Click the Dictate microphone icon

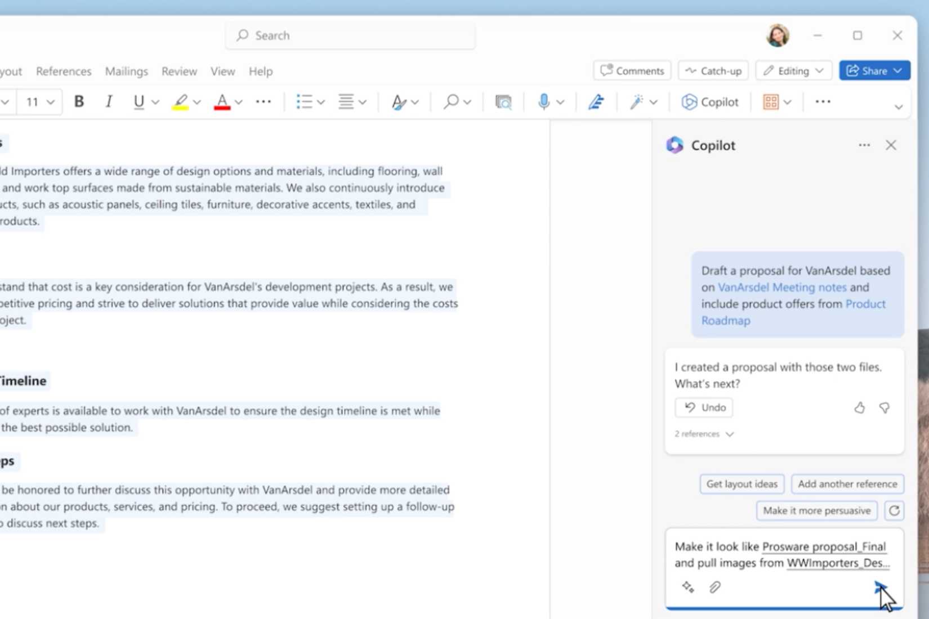click(543, 102)
